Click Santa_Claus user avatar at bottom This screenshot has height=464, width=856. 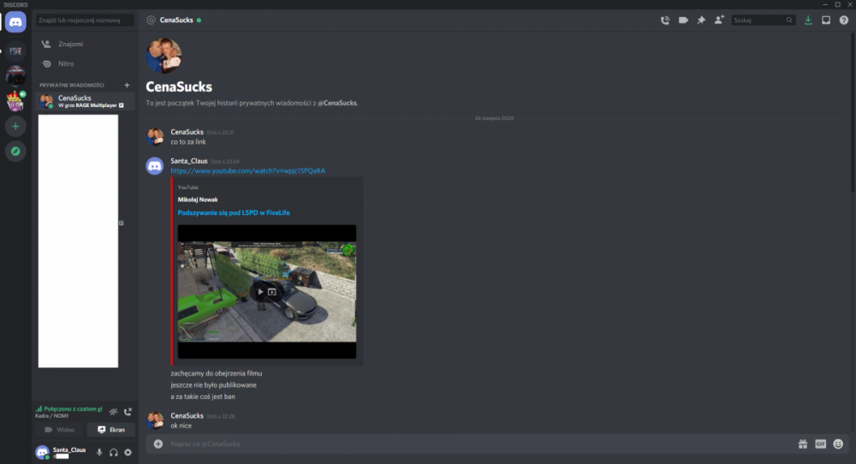point(42,453)
